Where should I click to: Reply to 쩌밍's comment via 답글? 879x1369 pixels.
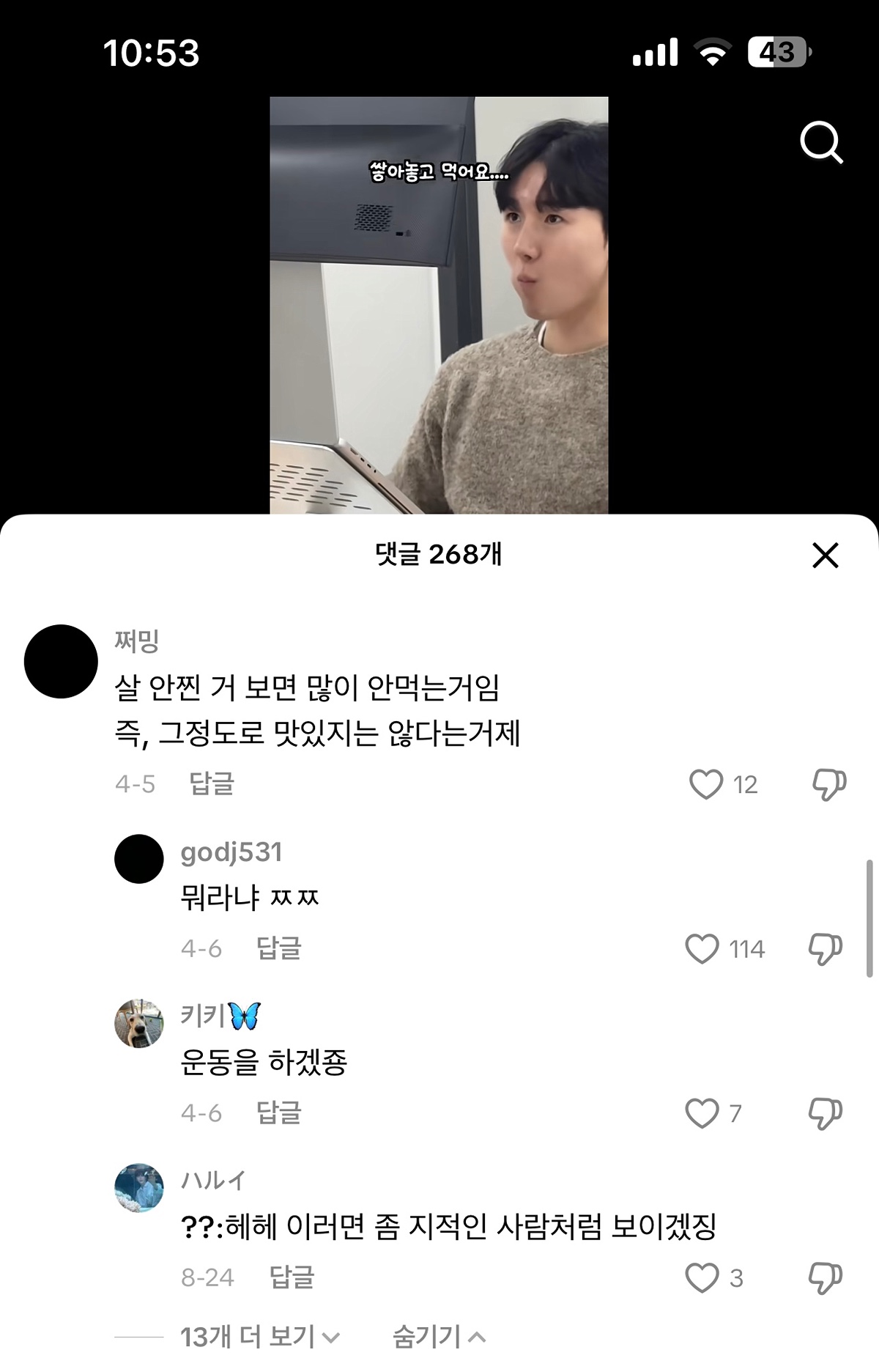(212, 783)
